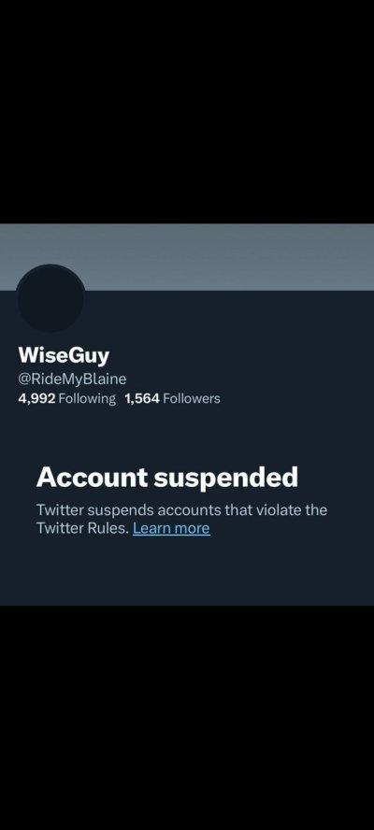Click the 'Twitter Rules.' text before link
The width and height of the screenshot is (374, 830).
point(83,528)
